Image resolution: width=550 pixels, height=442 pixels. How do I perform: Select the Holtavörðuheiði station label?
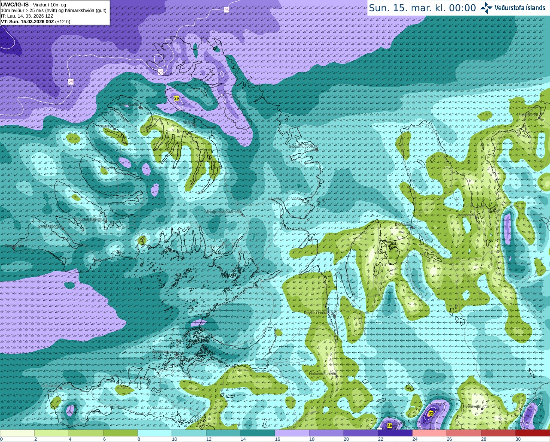[322, 374]
